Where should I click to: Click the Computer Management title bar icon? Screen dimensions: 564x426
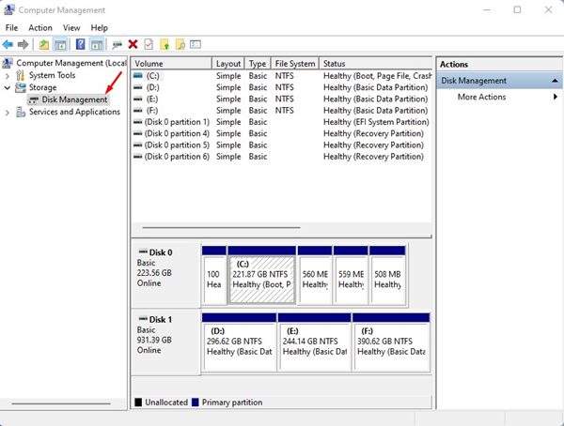(x=8, y=9)
